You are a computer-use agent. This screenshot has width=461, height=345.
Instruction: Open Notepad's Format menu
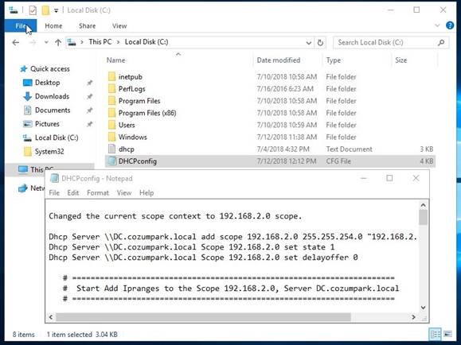click(98, 193)
